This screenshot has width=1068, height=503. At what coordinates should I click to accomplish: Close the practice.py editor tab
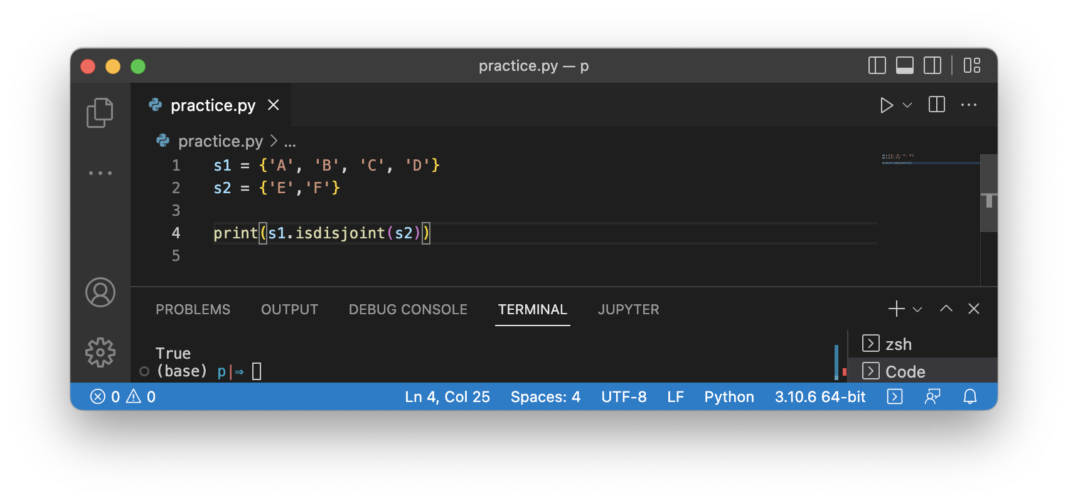click(x=274, y=105)
